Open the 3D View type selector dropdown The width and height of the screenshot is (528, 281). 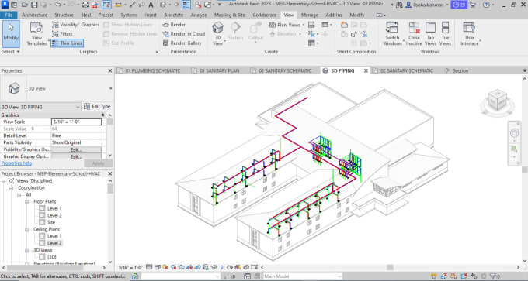(x=110, y=88)
